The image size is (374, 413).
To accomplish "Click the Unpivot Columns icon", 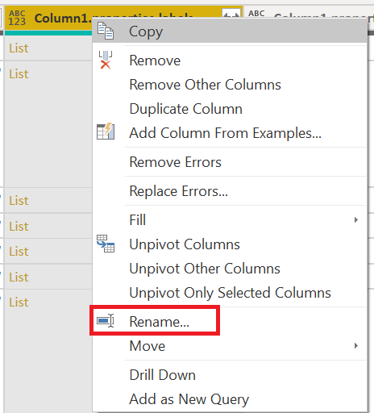I will coord(106,244).
